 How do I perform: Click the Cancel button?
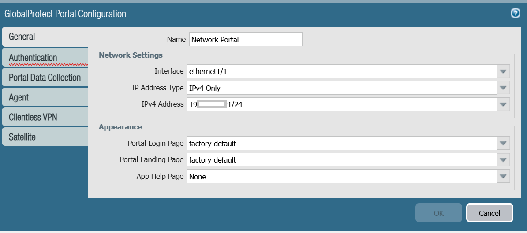pos(490,213)
